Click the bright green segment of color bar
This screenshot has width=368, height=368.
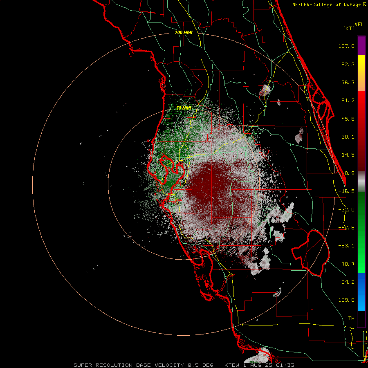(x=361, y=232)
